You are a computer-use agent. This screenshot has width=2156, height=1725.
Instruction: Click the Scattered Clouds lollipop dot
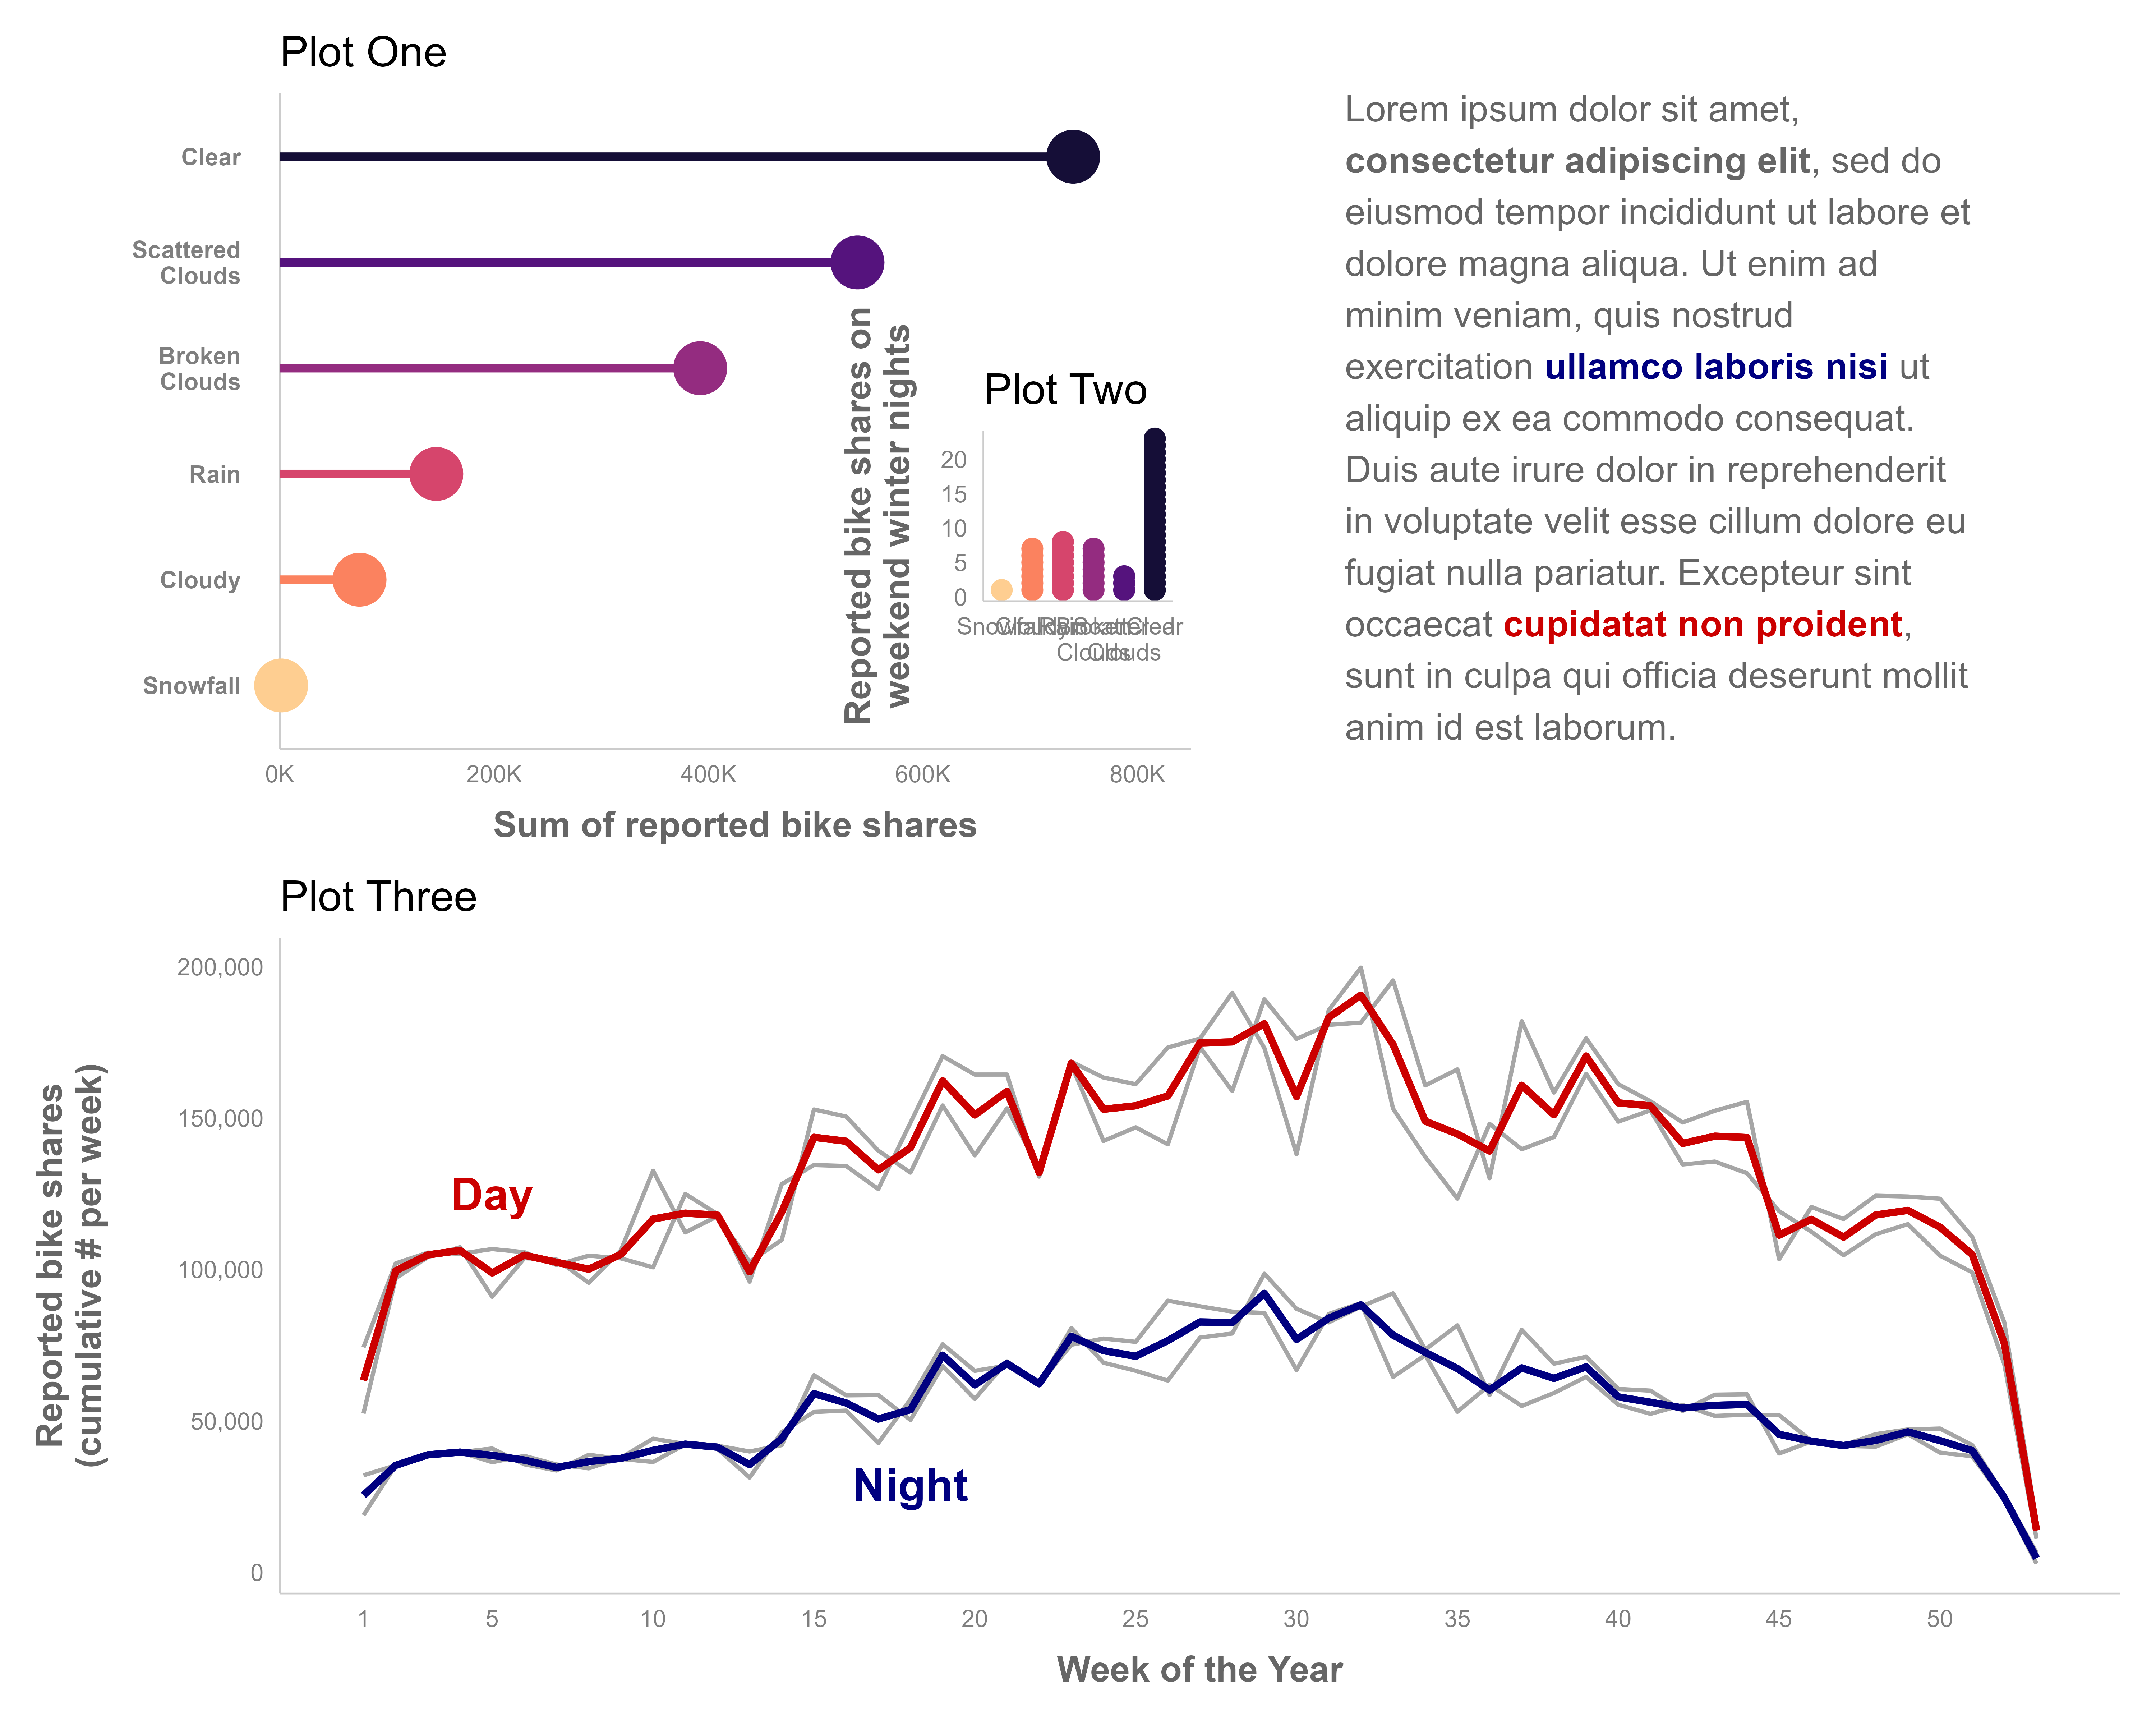[x=857, y=263]
